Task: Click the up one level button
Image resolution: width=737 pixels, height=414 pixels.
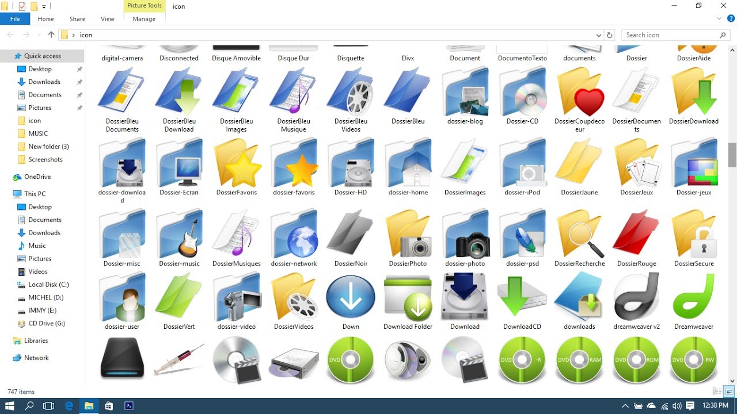Action: (51, 34)
